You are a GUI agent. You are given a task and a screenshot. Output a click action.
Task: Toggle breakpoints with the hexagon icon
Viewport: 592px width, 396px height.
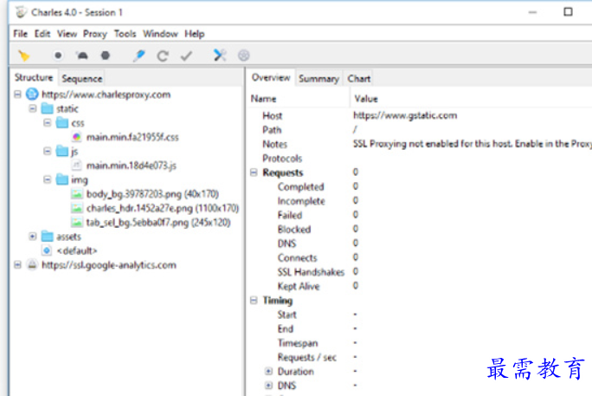click(106, 55)
